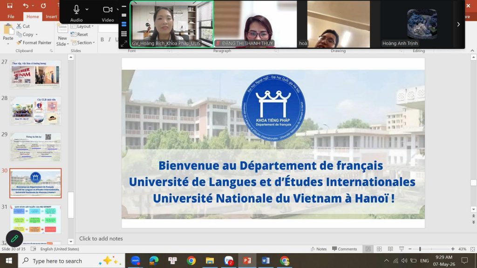Switch to Reading View

click(390, 249)
